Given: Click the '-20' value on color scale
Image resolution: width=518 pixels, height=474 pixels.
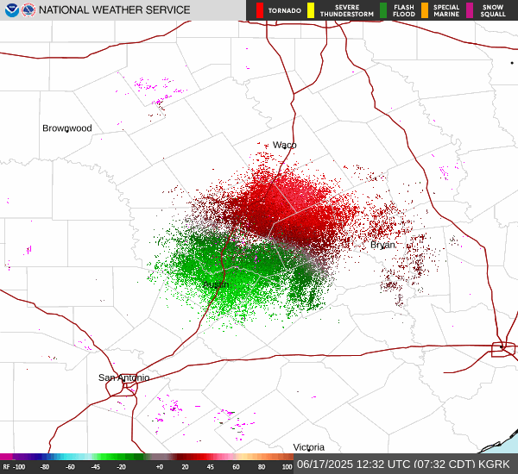Looking at the screenshot, I should (121, 467).
